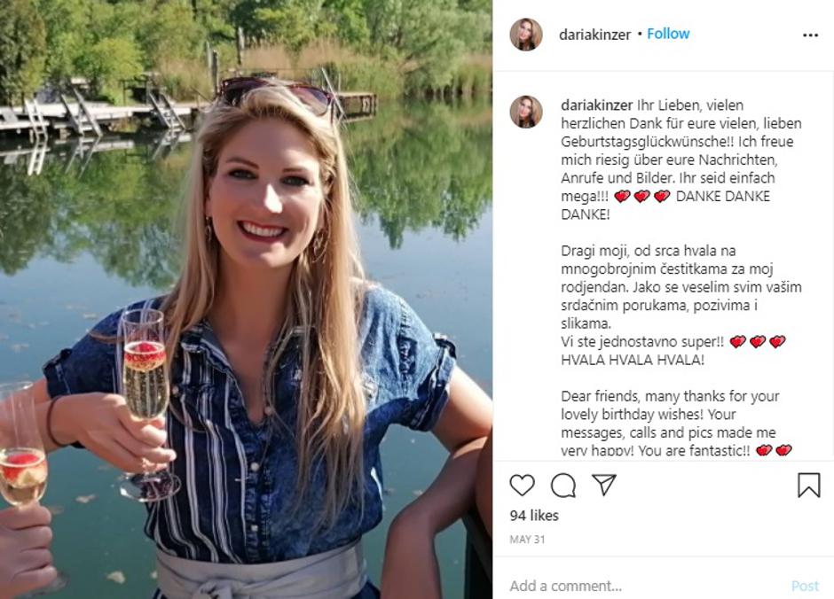Click the Post comment button
The width and height of the screenshot is (834, 599).
coord(805,586)
